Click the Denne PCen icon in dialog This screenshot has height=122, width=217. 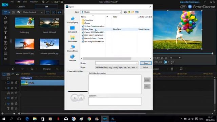(x=72, y=47)
